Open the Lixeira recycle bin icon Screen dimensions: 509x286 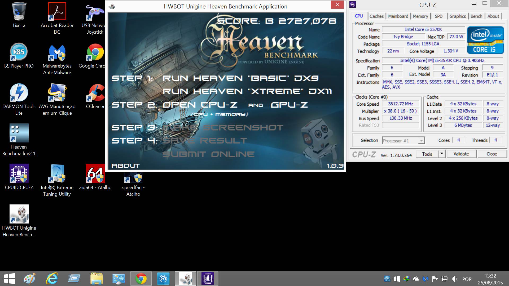tap(19, 15)
